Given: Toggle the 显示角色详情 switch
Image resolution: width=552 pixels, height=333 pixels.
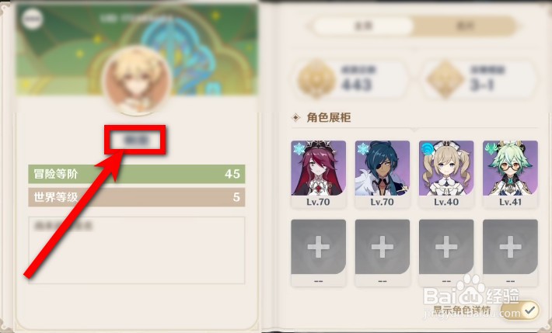Looking at the screenshot, I should tap(520, 310).
